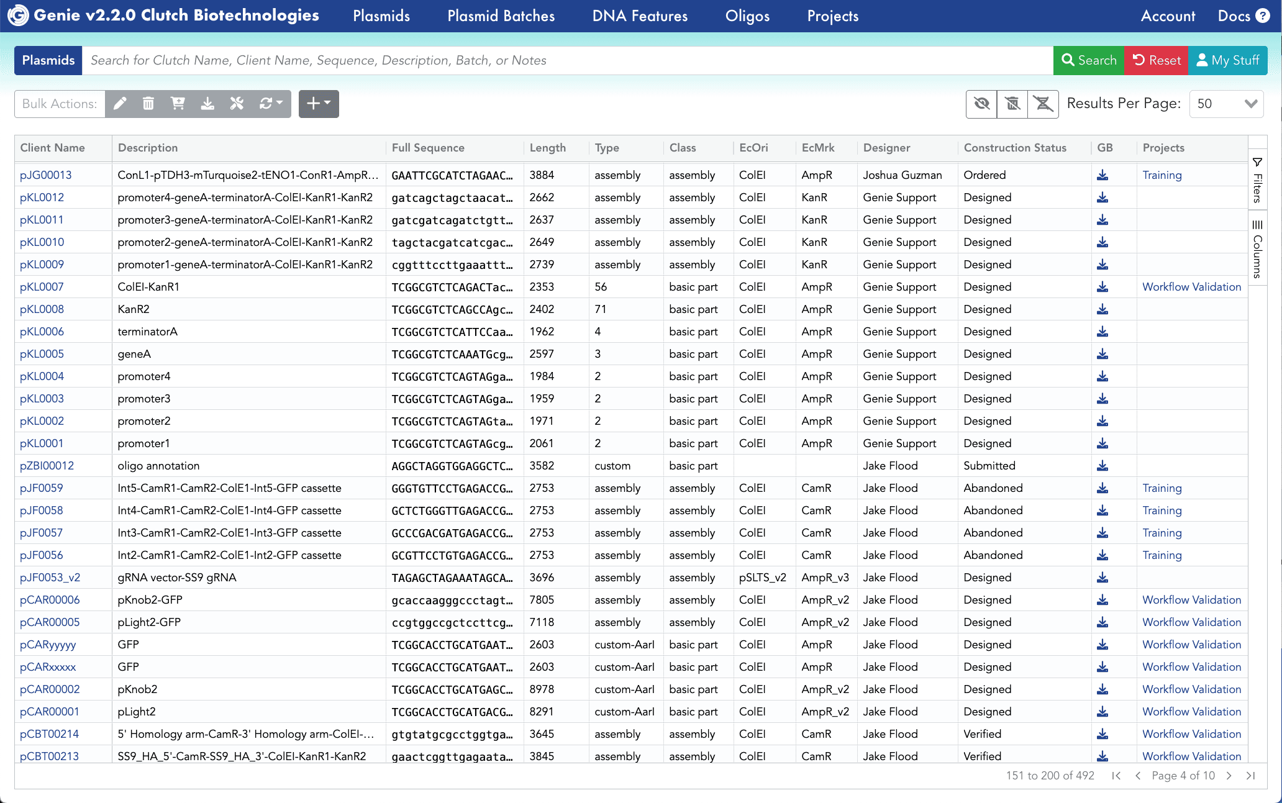The image size is (1282, 803).
Task: Click the bulk delete trash icon
Action: click(148, 104)
